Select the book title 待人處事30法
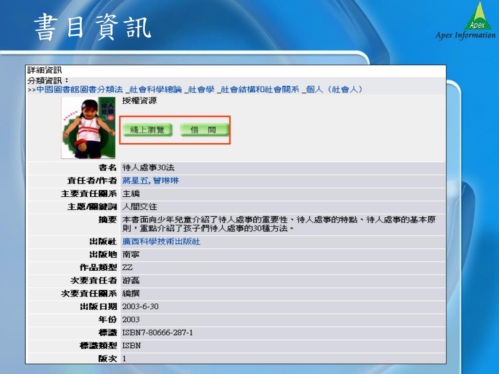This screenshot has width=499, height=374. click(148, 168)
